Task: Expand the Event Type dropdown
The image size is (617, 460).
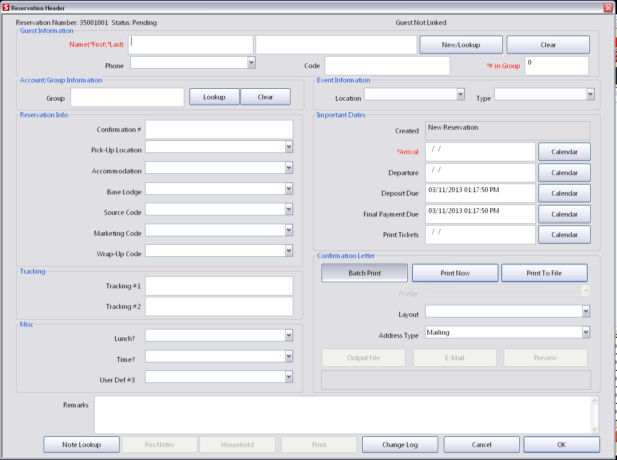Action: [590, 94]
